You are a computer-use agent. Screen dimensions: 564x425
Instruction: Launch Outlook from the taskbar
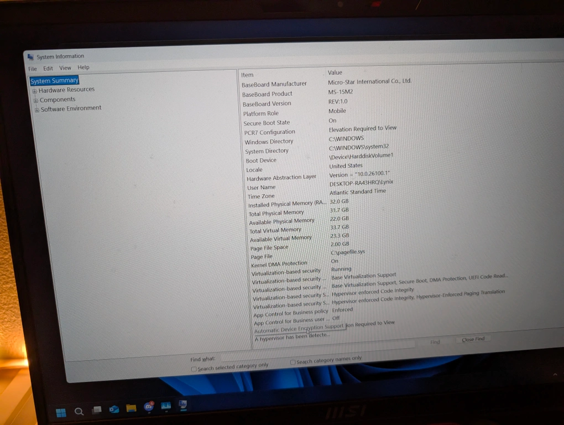click(114, 409)
